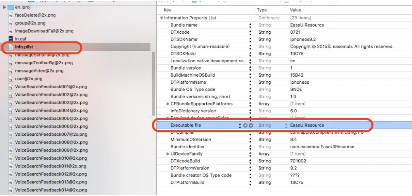Collapse the Information Property List dictionary
The image size is (412, 196).
[162, 18]
